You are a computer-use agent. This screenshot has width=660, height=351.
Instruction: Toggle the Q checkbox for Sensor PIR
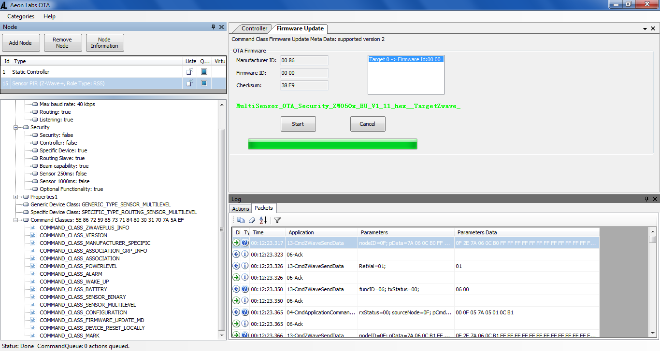point(204,83)
